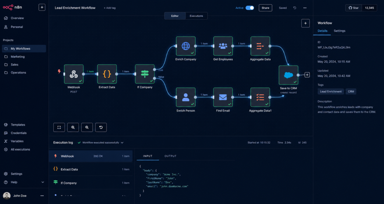
Task: Click the workflow ID value
Action: click(x=334, y=47)
